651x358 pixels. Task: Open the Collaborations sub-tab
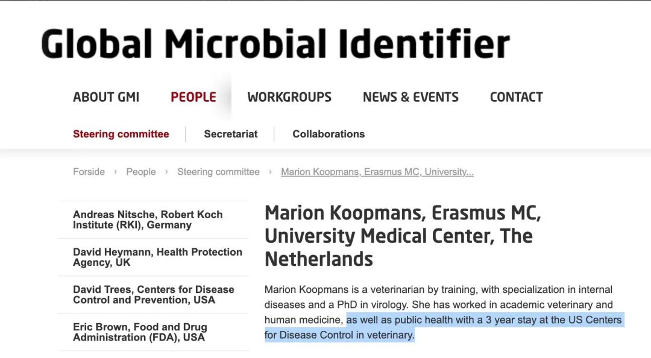point(329,134)
